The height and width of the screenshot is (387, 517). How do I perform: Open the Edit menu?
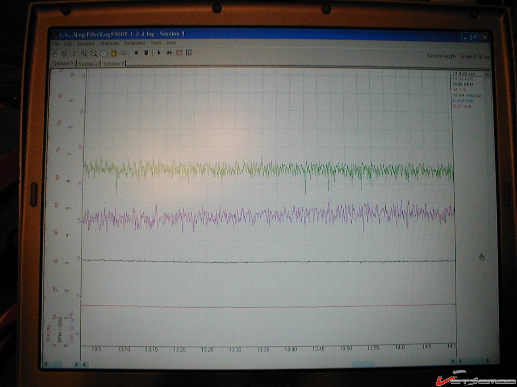tap(68, 44)
